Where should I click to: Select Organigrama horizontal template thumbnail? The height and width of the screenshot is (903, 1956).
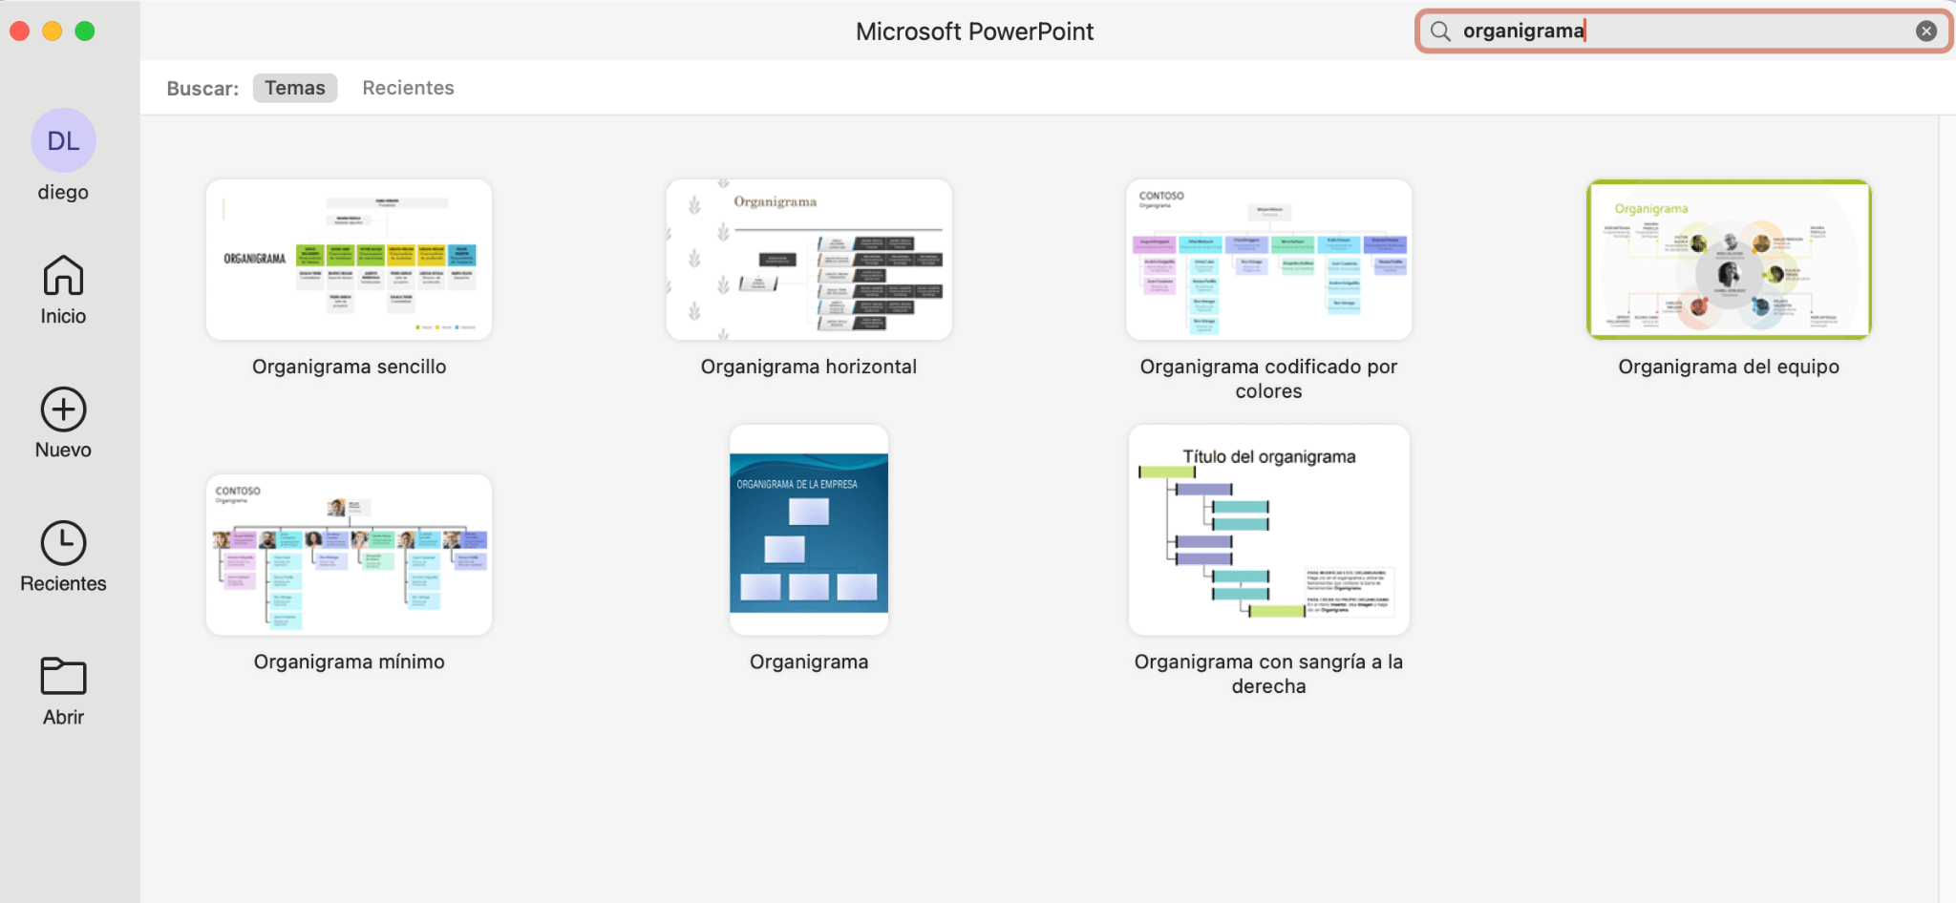tap(809, 260)
